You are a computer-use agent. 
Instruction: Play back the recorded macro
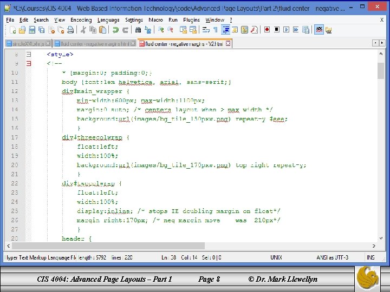(x=287, y=30)
